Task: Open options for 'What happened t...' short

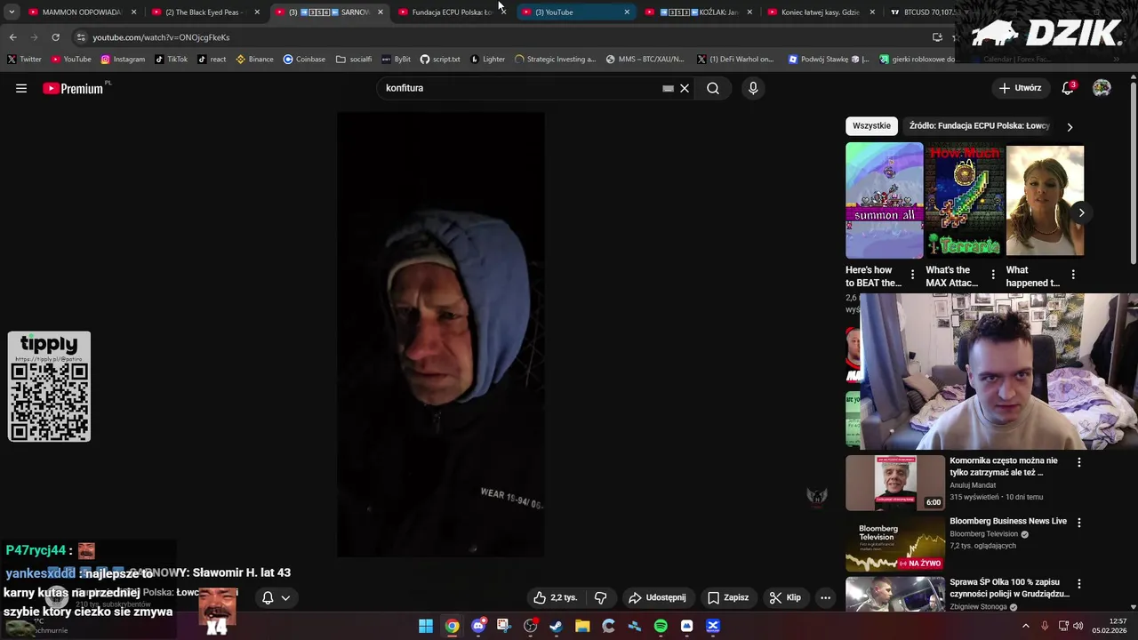Action: click(x=1073, y=275)
